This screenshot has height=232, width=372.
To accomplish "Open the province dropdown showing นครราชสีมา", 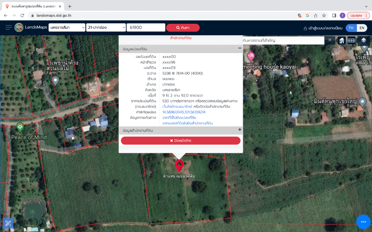I will pyautogui.click(x=67, y=28).
